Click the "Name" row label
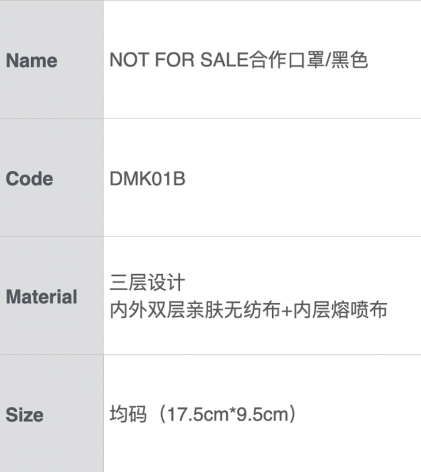Image resolution: width=421 pixels, height=472 pixels. 32,61
